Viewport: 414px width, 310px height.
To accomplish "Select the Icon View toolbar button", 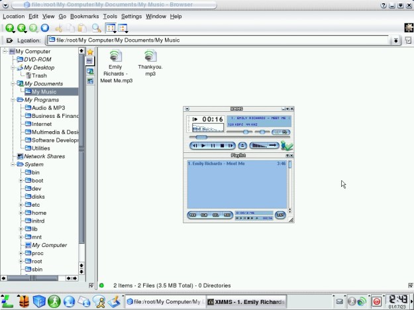I will pyautogui.click(x=111, y=28).
